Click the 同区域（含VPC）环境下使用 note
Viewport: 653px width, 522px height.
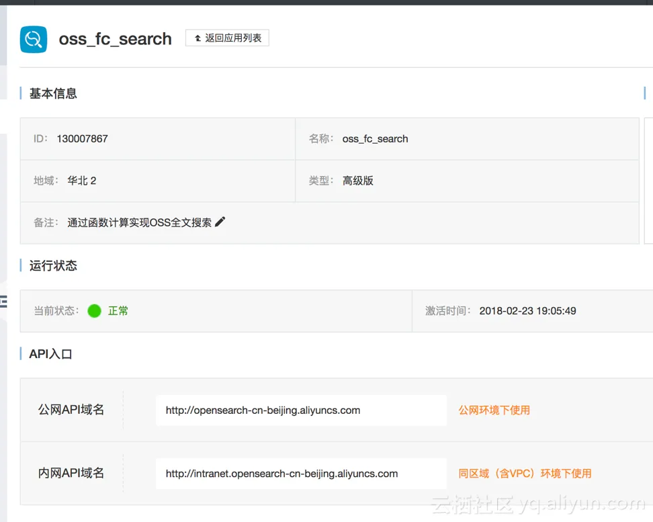click(525, 474)
